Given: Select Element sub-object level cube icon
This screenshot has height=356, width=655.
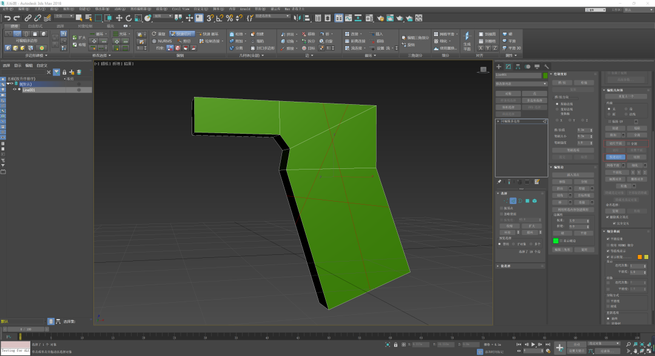Looking at the screenshot, I should [x=534, y=201].
